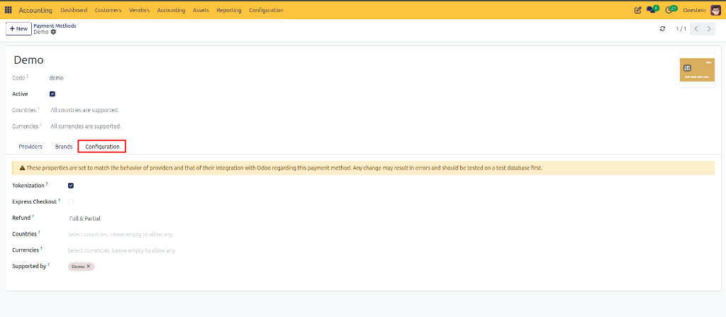Click the Supported by field label

(29, 267)
